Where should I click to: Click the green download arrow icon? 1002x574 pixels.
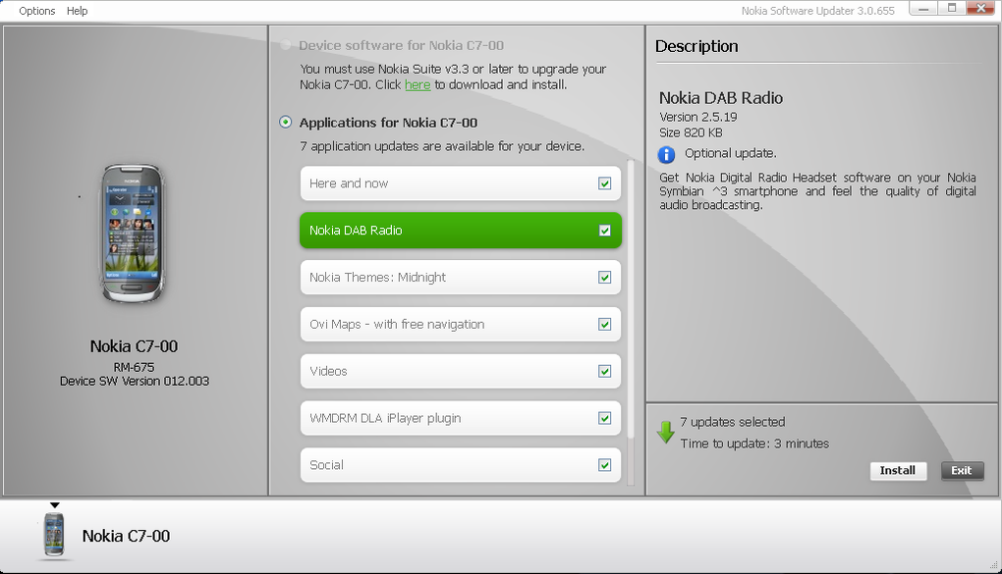(666, 433)
